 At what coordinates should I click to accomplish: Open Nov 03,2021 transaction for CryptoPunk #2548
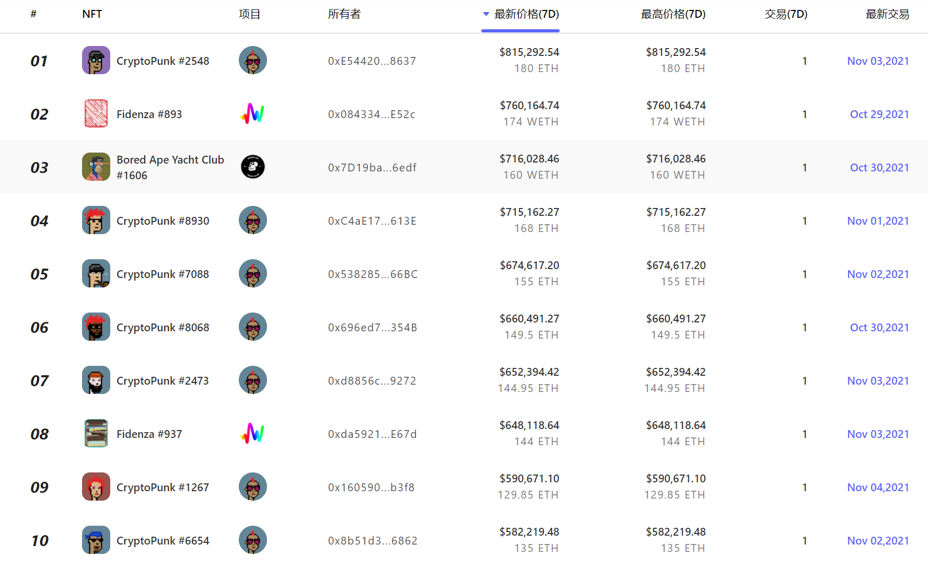[878, 61]
